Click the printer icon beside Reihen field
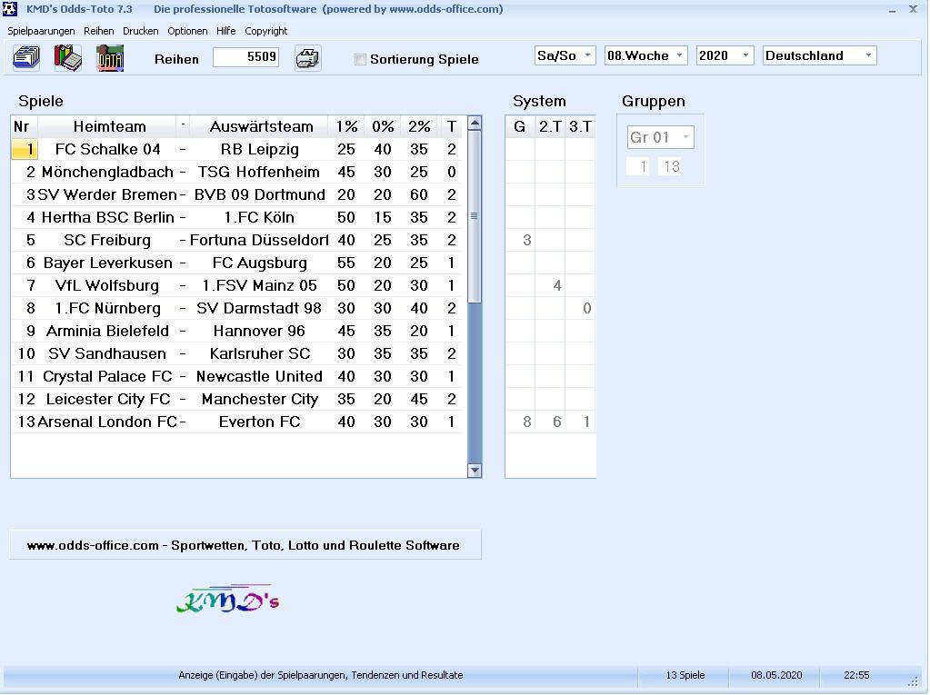The height and width of the screenshot is (695, 930). tap(308, 58)
